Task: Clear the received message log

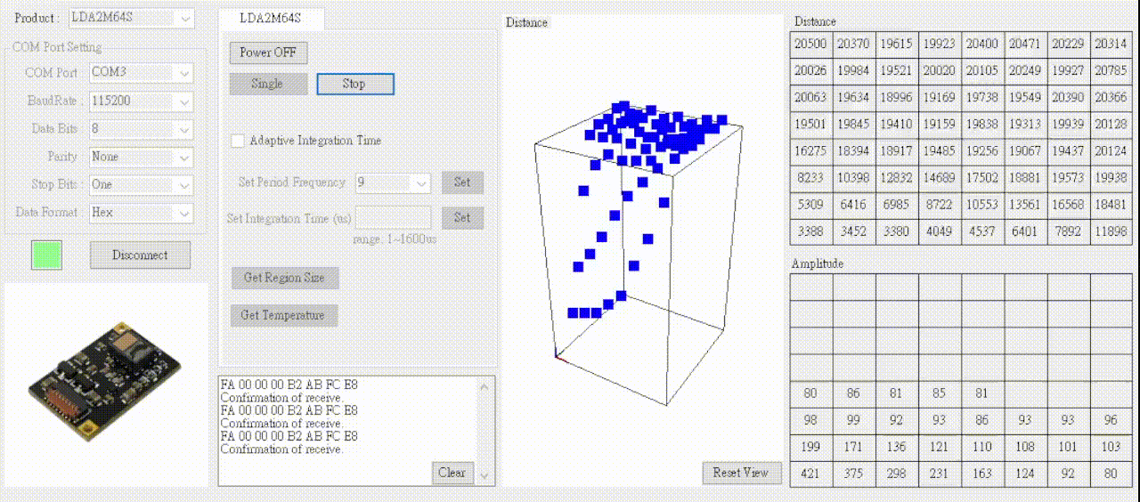Action: point(452,473)
